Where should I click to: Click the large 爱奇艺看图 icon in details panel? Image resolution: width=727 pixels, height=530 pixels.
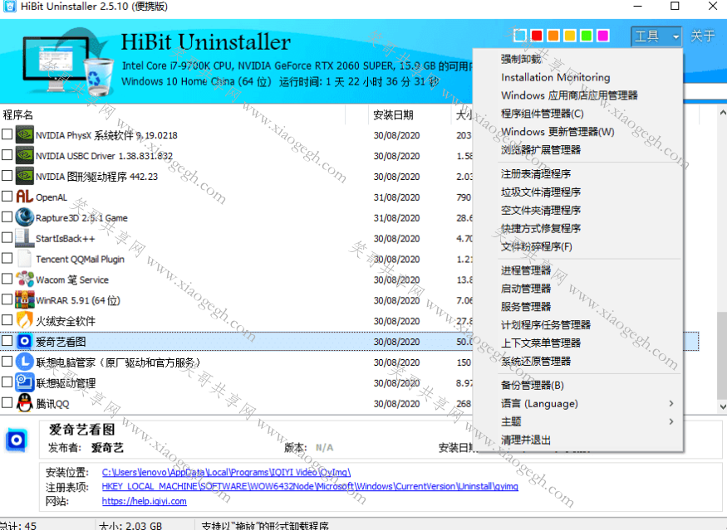click(17, 440)
